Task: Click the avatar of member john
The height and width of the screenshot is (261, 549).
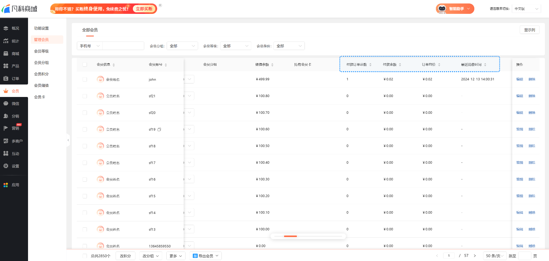Action: [100, 79]
